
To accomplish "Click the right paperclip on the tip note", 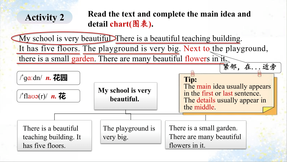I will point(259,73).
